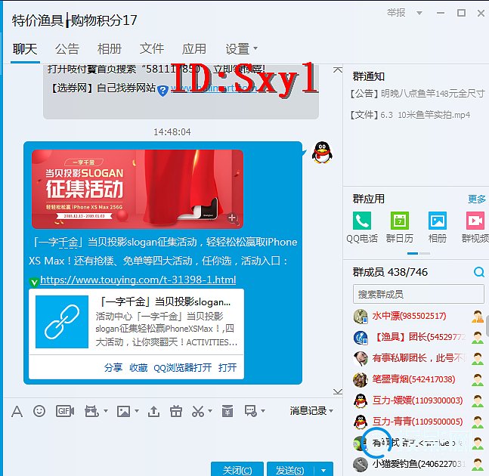The width and height of the screenshot is (489, 476).
Task: Click penguin avatar beside the blue message
Action: coord(322,153)
